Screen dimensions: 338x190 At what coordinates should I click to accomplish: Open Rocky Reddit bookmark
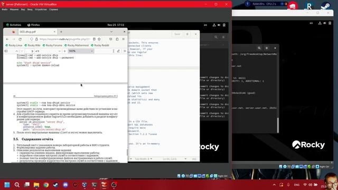(x=100, y=45)
